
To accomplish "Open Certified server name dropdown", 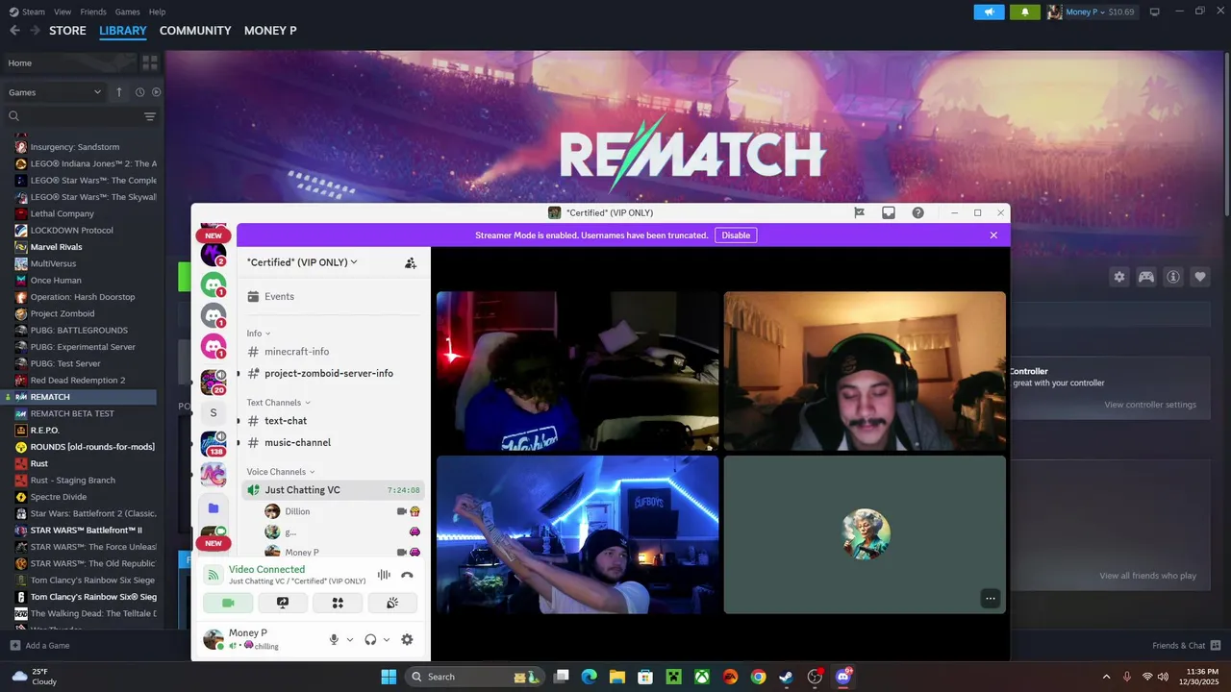I will 302,262.
